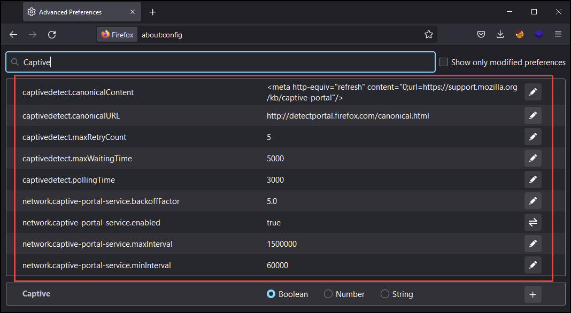
Task: Edit backoffFactor preference pencil button
Action: click(533, 201)
